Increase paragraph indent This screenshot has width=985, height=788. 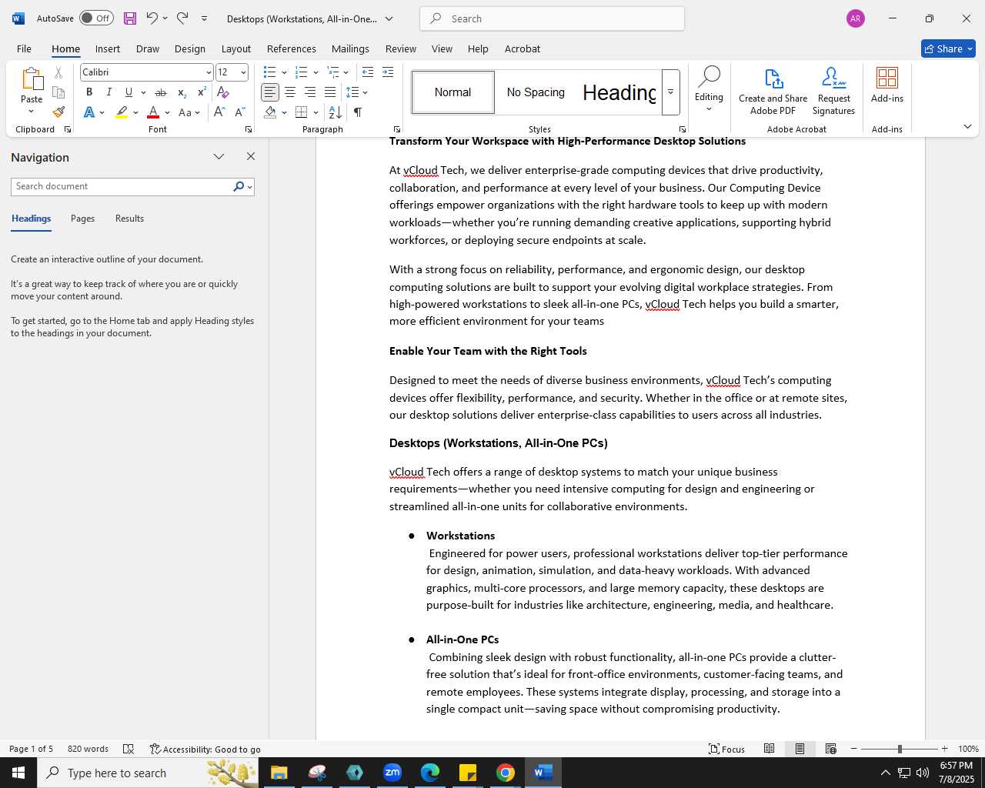[x=388, y=72]
